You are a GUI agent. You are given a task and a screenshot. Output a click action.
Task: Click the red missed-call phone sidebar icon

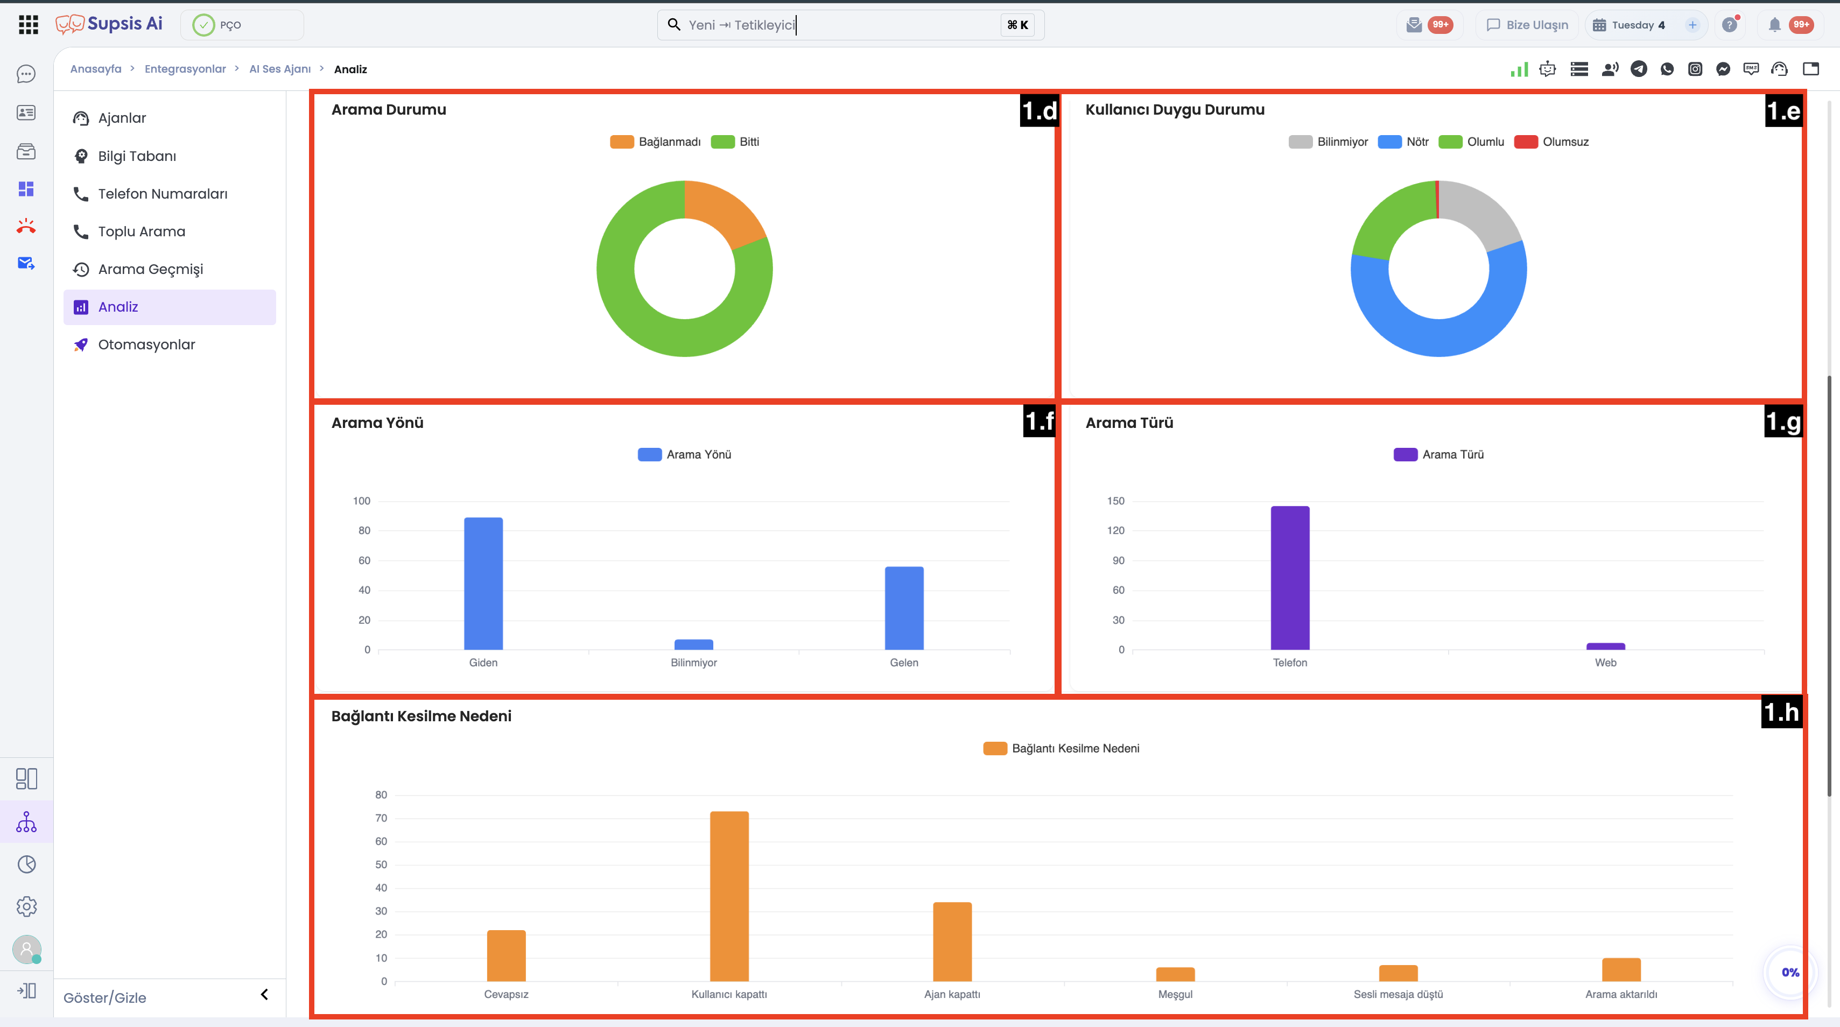point(26,227)
